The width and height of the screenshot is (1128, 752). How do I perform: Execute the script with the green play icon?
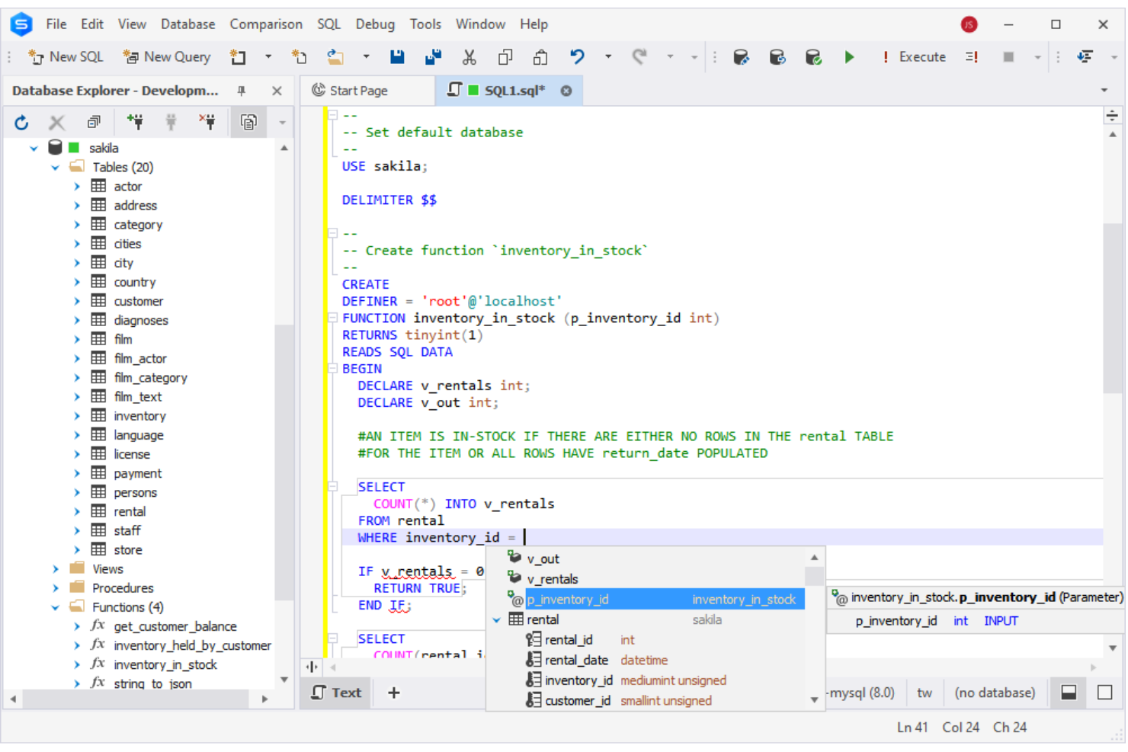(850, 56)
